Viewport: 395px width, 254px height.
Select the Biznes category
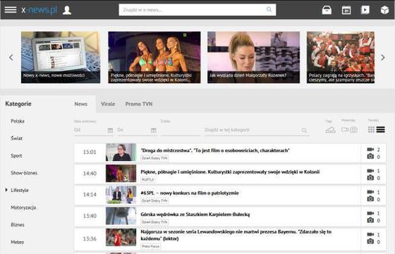(x=18, y=225)
